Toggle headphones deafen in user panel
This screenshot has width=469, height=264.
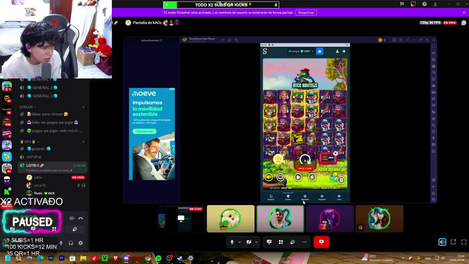[71, 243]
